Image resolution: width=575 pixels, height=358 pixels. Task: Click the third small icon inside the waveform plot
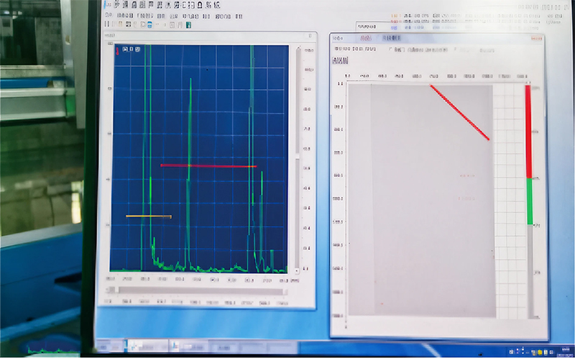pos(139,49)
